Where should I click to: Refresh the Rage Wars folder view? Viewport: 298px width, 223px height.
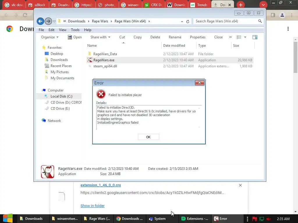[x=188, y=21]
